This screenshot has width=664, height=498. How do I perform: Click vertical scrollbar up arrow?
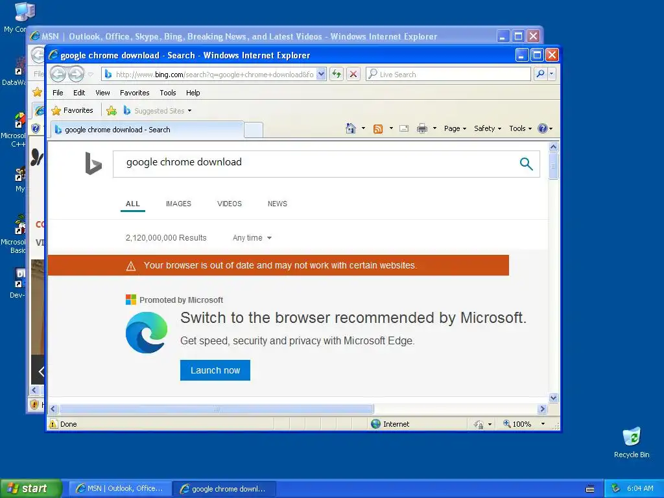click(553, 147)
